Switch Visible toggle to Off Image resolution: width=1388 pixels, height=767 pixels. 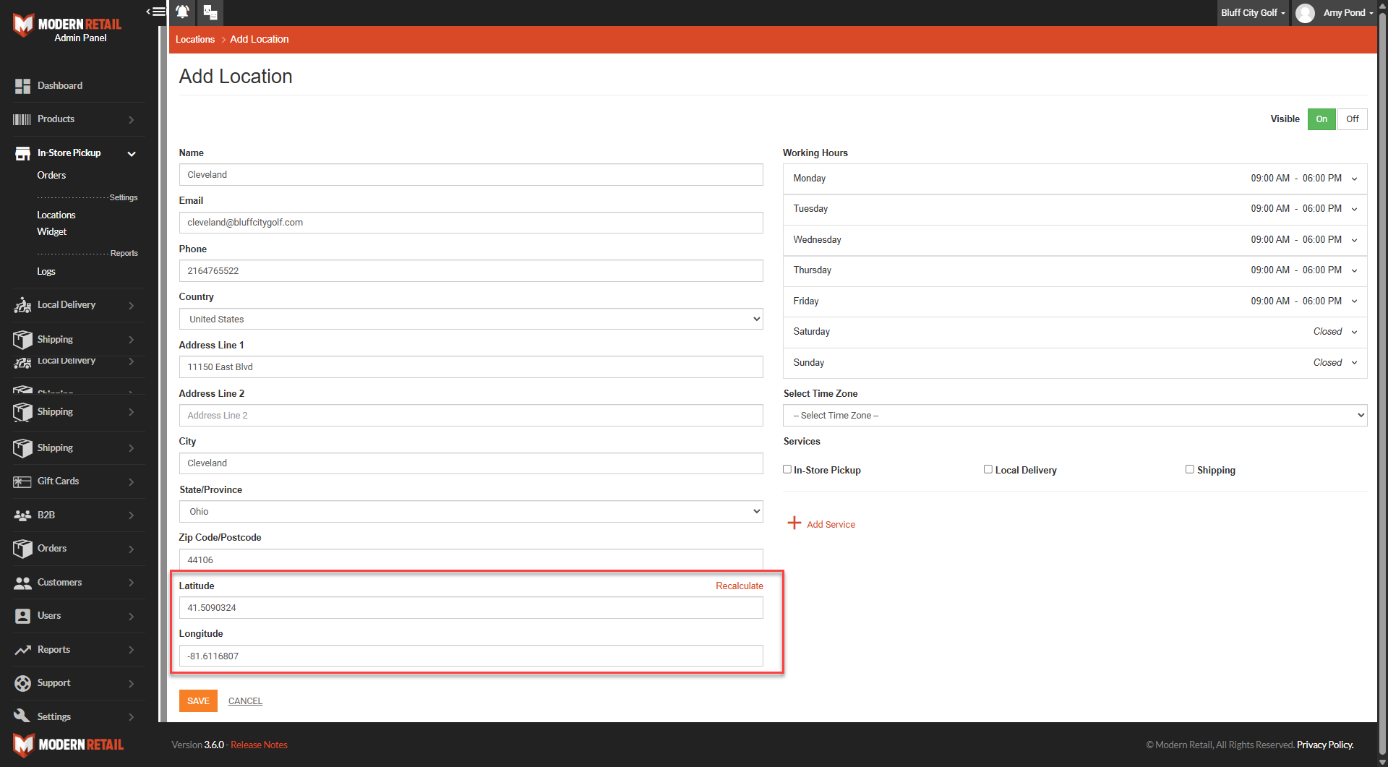[x=1352, y=119]
